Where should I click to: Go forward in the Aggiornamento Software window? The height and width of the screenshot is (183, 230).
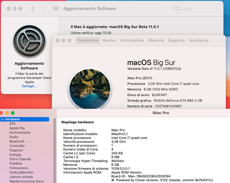43,9
